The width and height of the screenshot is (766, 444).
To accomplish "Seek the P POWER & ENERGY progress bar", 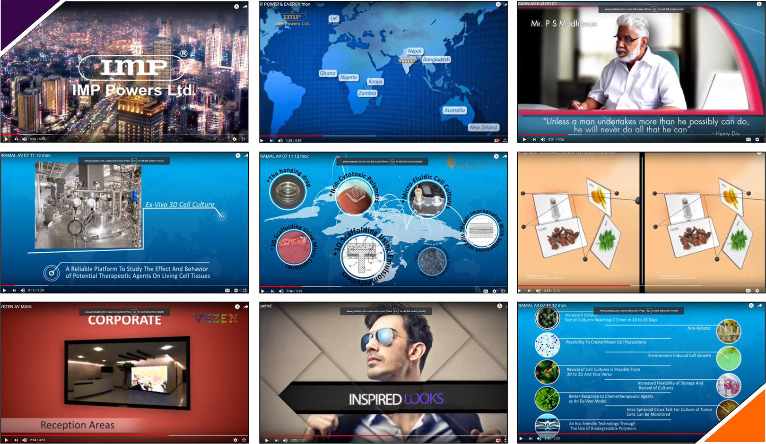I will pos(383,136).
